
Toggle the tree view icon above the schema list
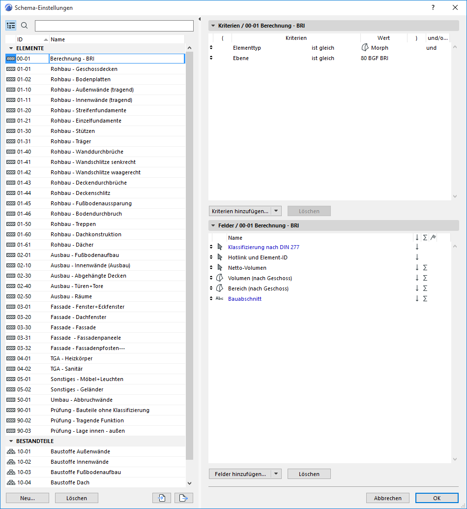point(11,25)
